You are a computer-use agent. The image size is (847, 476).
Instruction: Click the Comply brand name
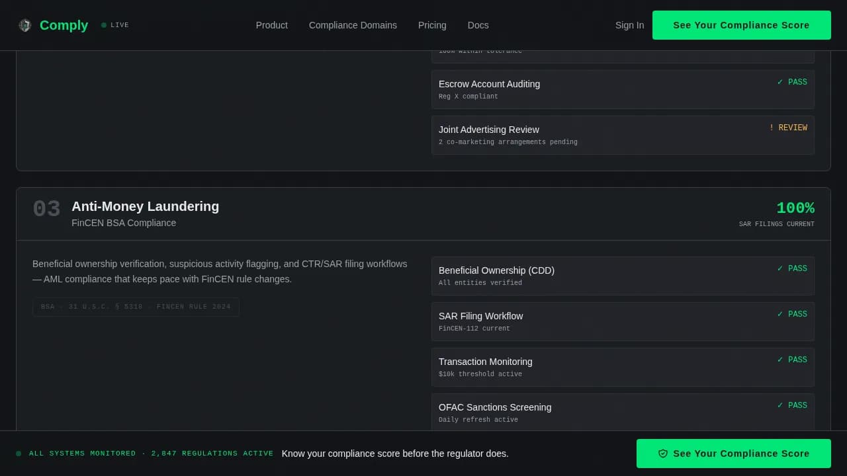point(64,25)
